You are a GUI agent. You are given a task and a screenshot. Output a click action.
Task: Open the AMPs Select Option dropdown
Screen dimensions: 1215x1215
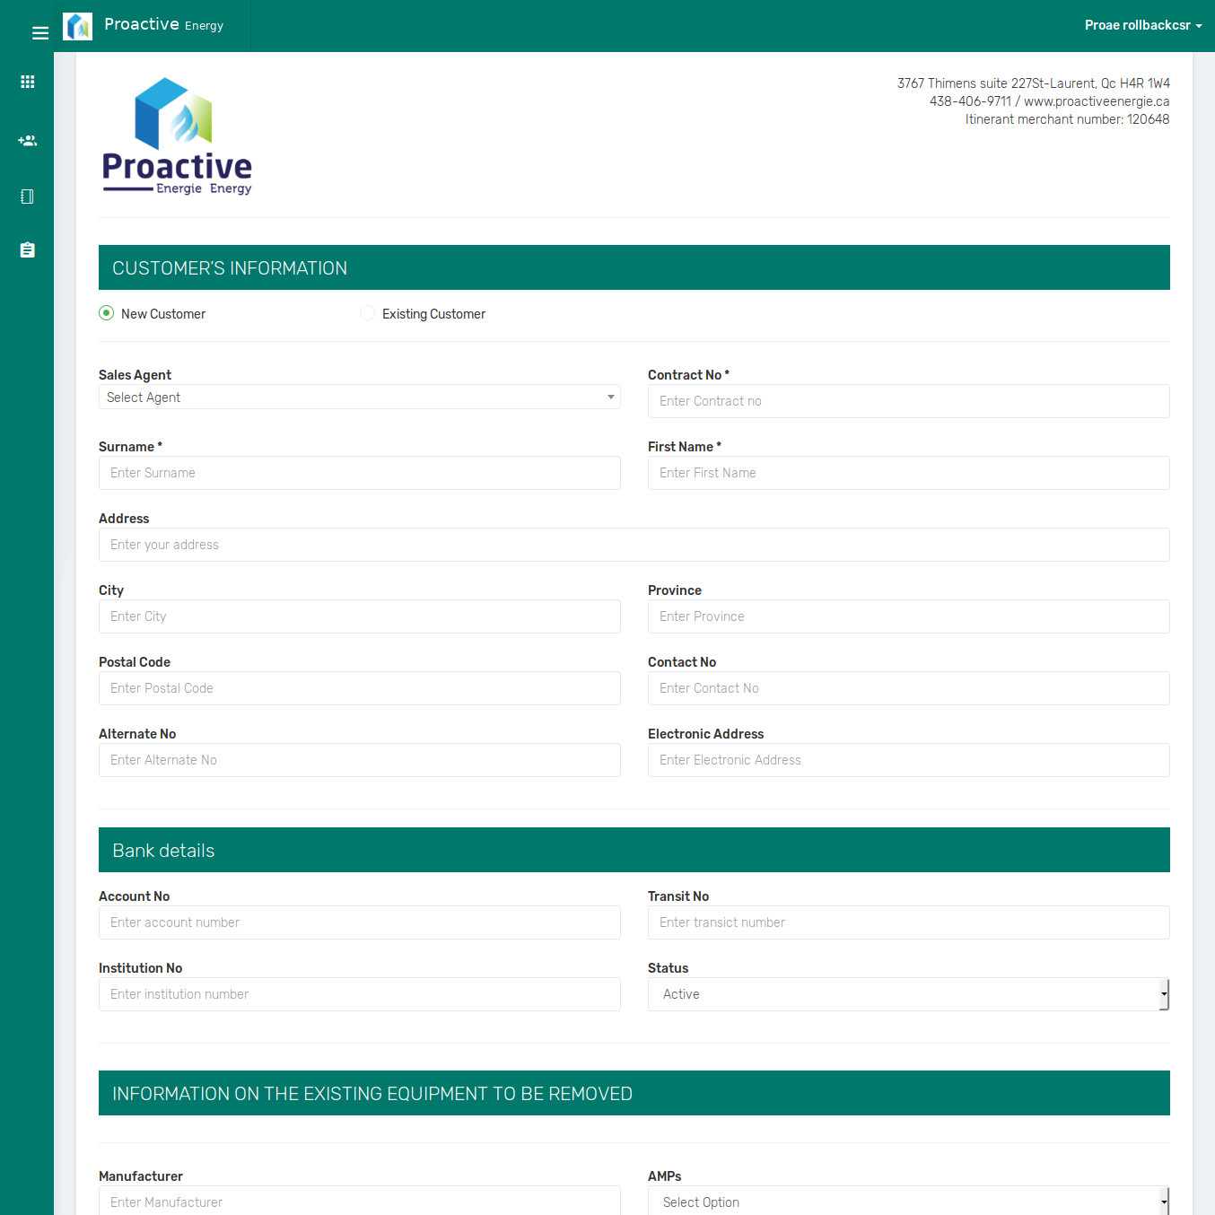tap(909, 1201)
